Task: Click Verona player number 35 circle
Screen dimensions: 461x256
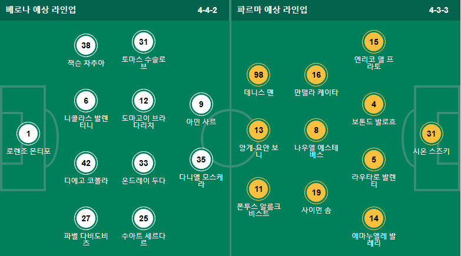Action: (x=201, y=159)
